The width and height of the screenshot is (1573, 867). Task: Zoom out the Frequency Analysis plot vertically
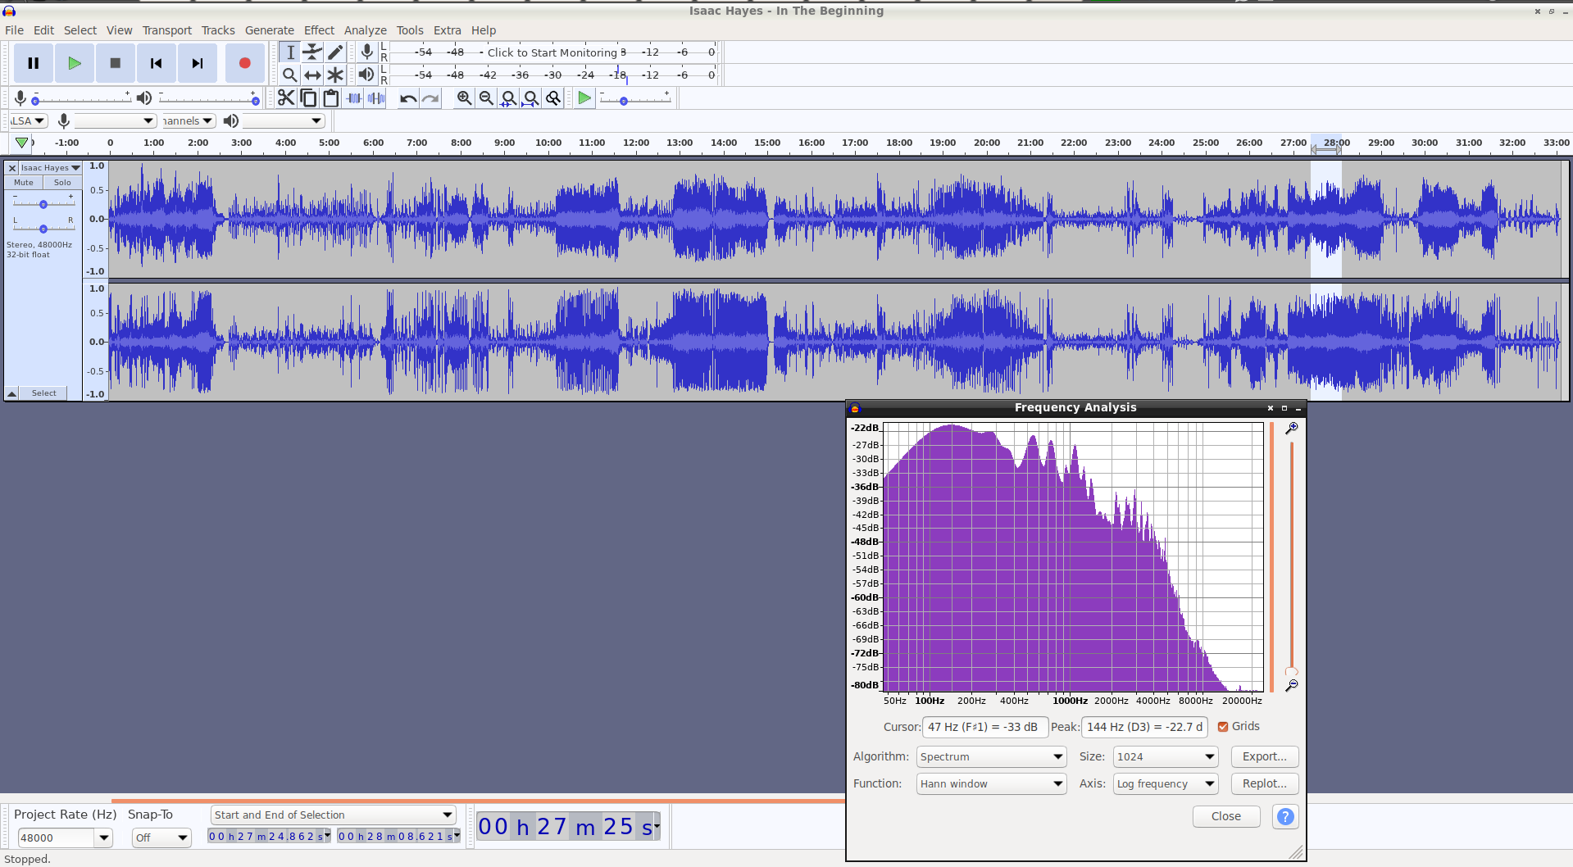[1292, 685]
